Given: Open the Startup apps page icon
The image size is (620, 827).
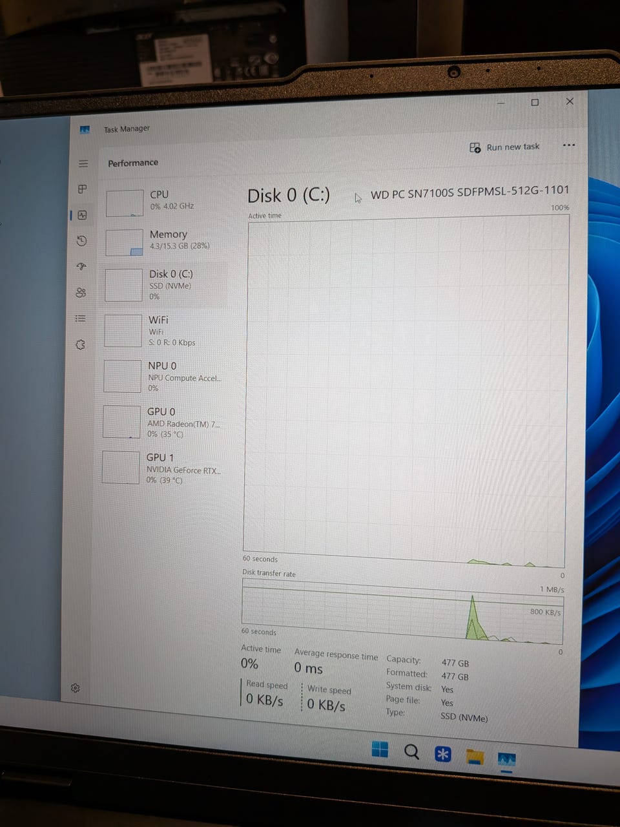Looking at the screenshot, I should 81,266.
